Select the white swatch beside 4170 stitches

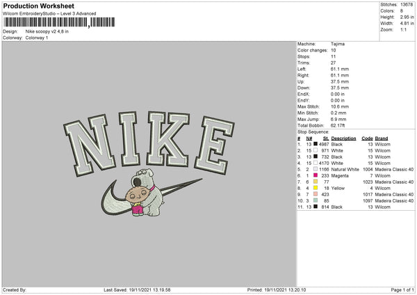(x=316, y=163)
